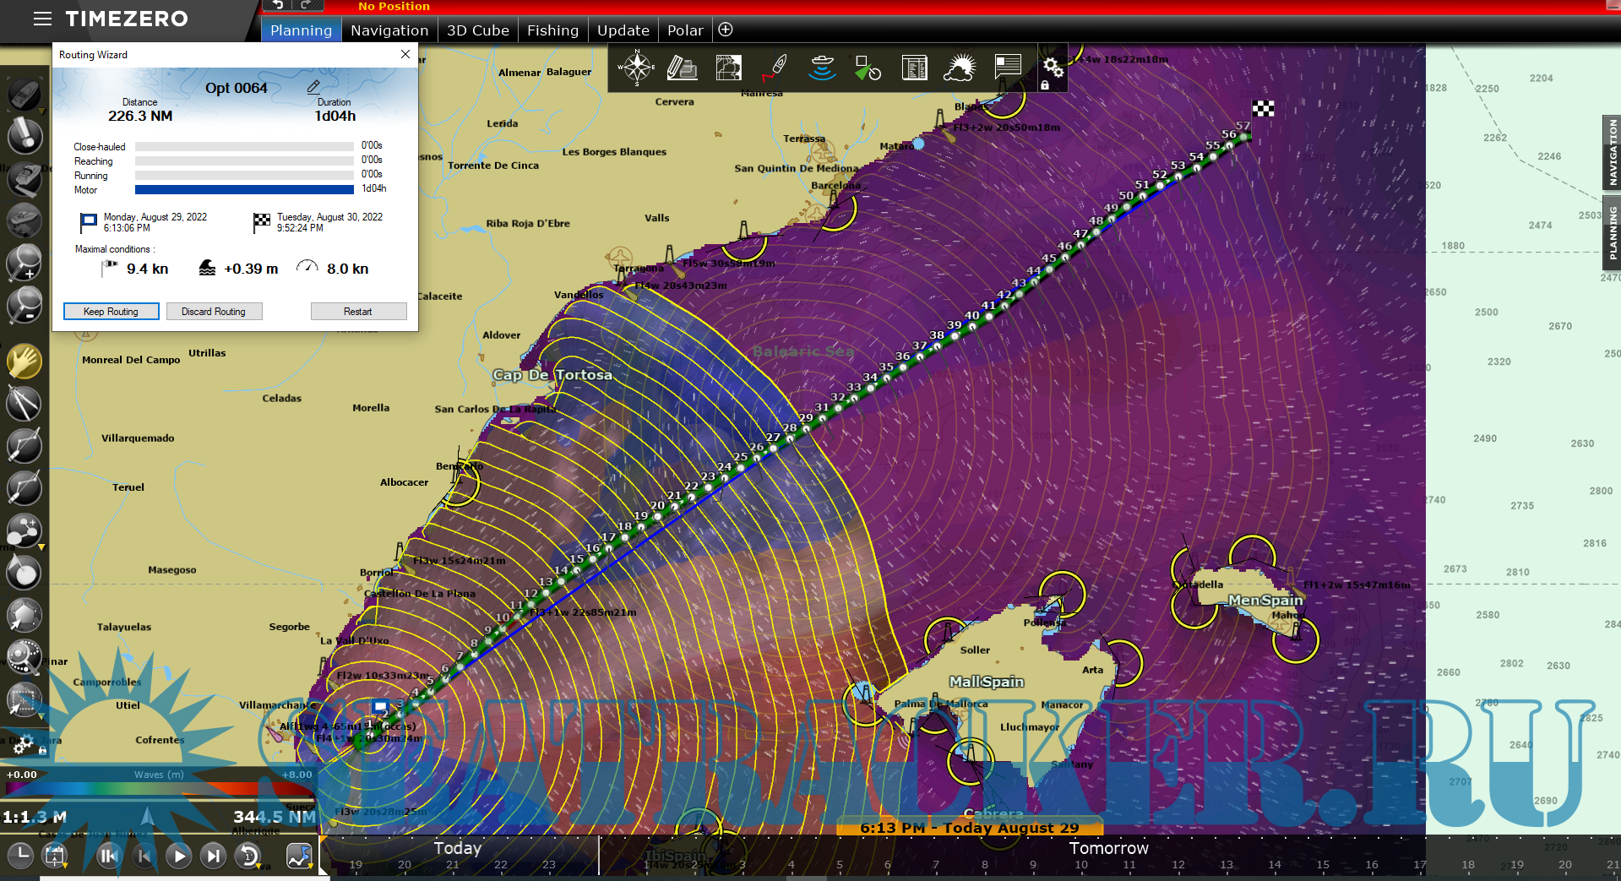Click the zoom in magnifier tool
This screenshot has width=1621, height=881.
[x=24, y=263]
